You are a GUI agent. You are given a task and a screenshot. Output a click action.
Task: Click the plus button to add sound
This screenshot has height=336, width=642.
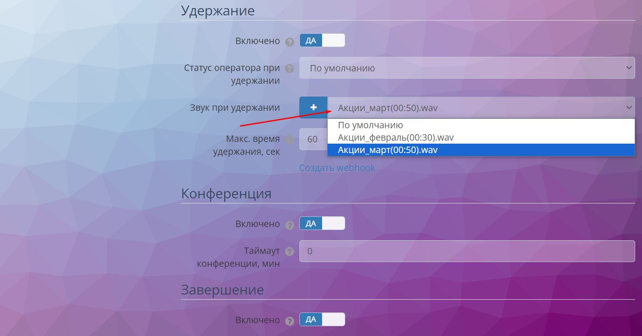tap(313, 108)
